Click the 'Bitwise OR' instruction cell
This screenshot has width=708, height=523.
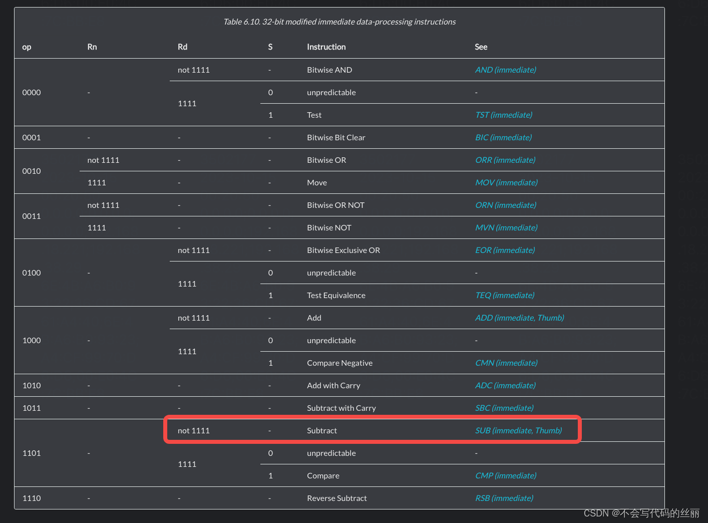click(x=326, y=160)
